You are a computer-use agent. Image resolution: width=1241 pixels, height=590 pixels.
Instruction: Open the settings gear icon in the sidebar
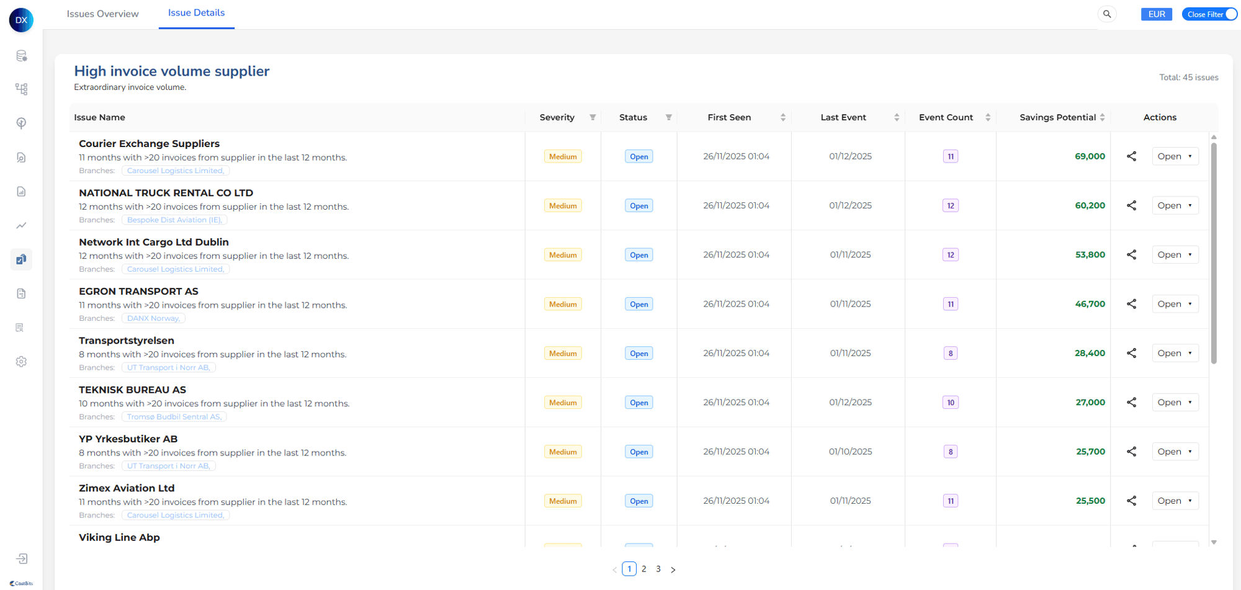click(x=22, y=362)
